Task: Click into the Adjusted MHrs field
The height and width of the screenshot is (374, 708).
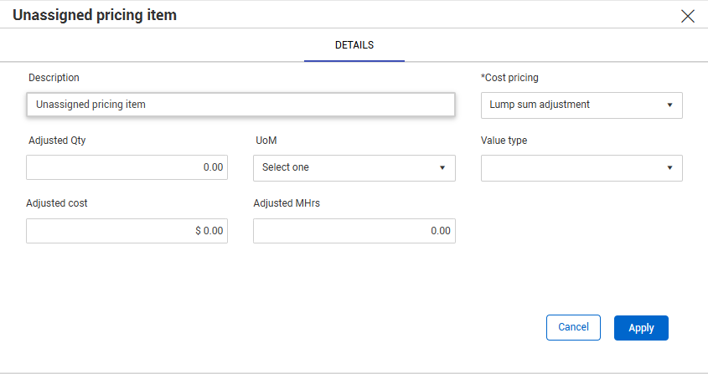Action: click(x=354, y=231)
